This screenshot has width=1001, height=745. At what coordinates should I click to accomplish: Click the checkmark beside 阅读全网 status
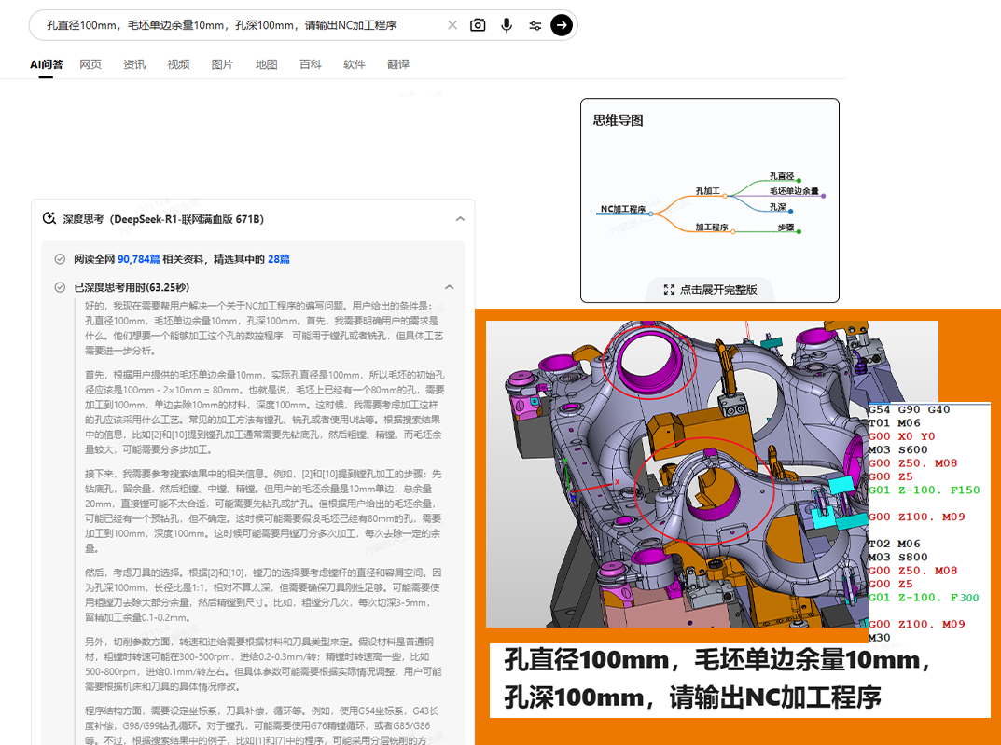click(x=60, y=259)
